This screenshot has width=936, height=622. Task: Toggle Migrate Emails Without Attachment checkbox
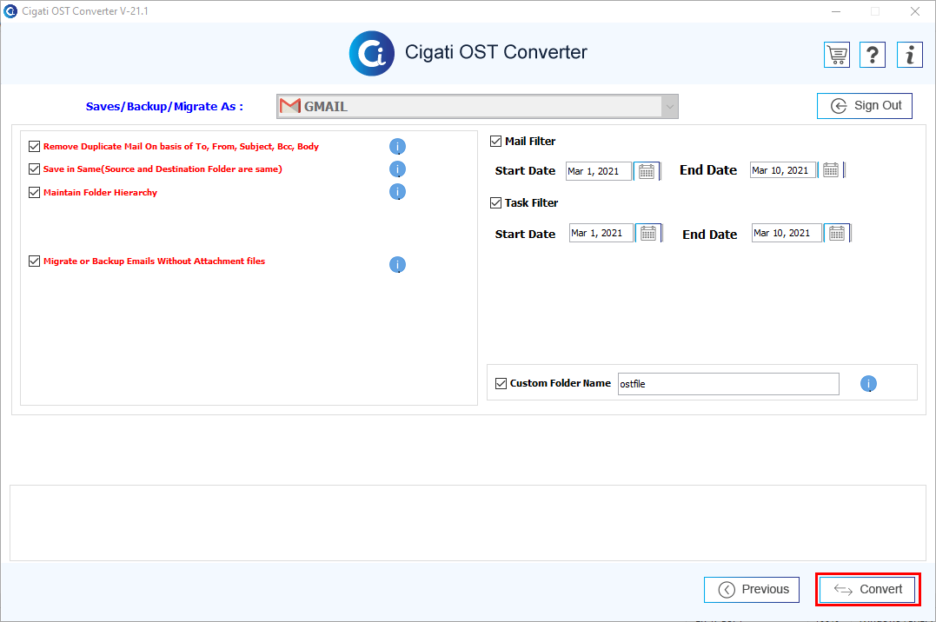34,261
